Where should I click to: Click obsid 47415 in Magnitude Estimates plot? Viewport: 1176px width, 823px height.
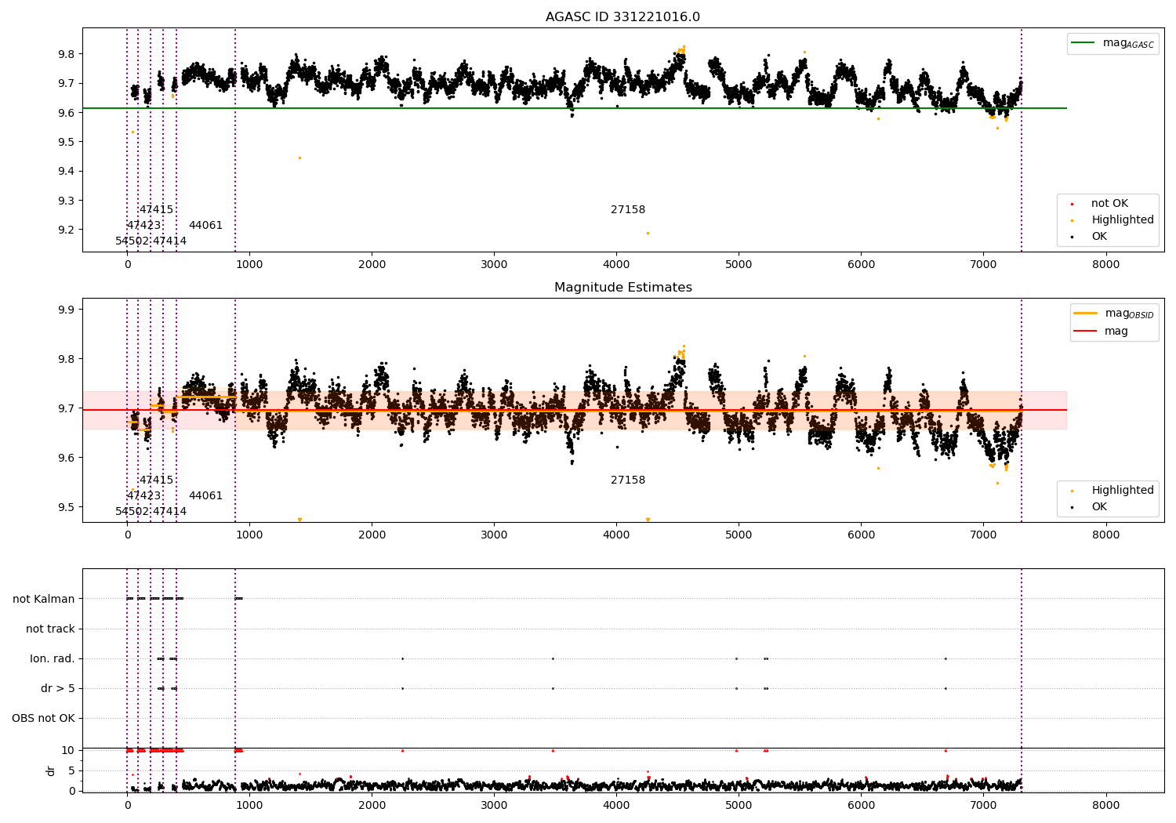pyautogui.click(x=156, y=480)
